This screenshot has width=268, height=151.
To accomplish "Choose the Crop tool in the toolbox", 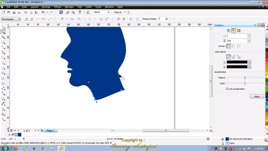I will [x=3, y=37].
